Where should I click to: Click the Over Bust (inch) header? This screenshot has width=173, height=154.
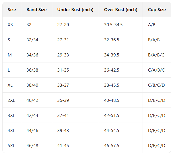coord(120,10)
